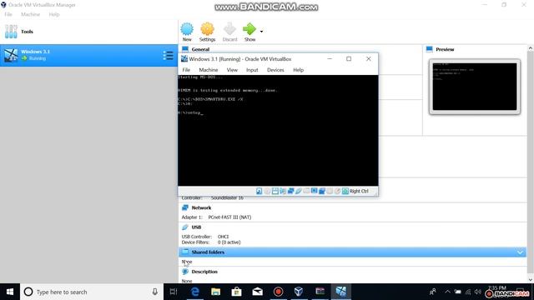Screen dimensions: 534x300
Task: Open the File menu in the Manager window
Action: pos(8,14)
